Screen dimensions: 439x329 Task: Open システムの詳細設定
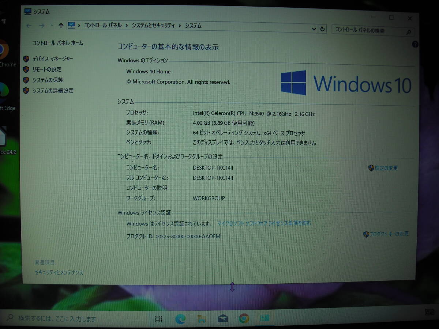pyautogui.click(x=53, y=90)
